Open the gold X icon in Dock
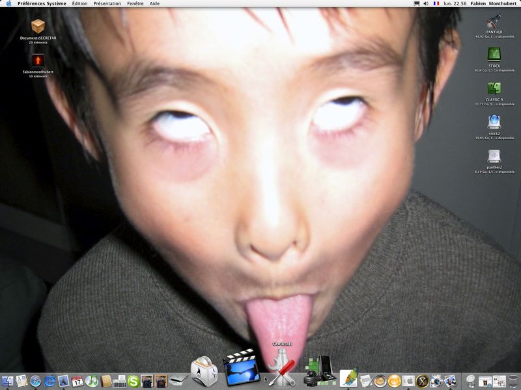The height and width of the screenshot is (390, 521). point(422,381)
